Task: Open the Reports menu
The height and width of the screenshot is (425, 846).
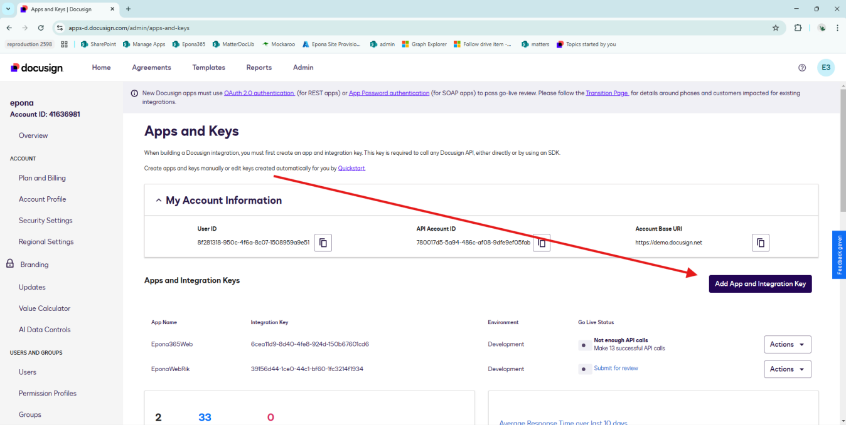Action: 259,68
